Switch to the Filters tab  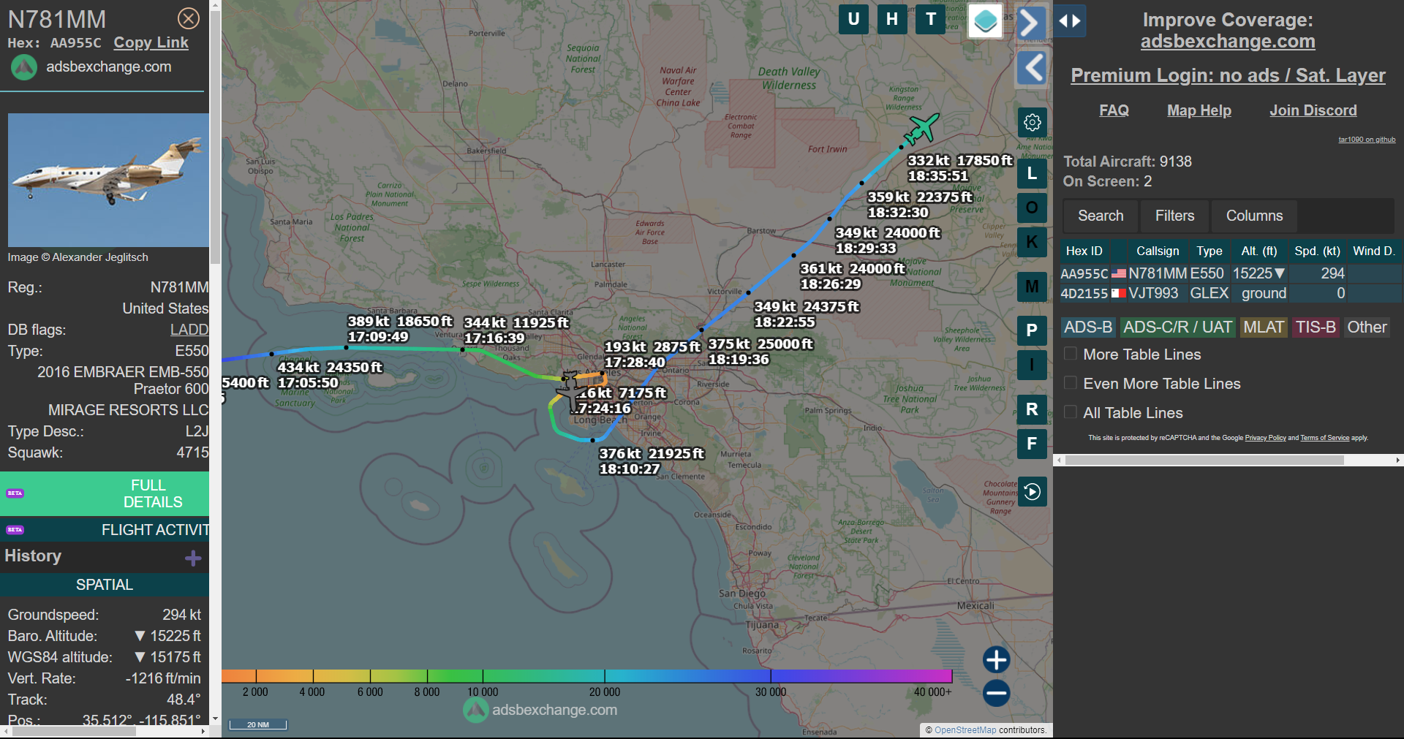pos(1174,216)
